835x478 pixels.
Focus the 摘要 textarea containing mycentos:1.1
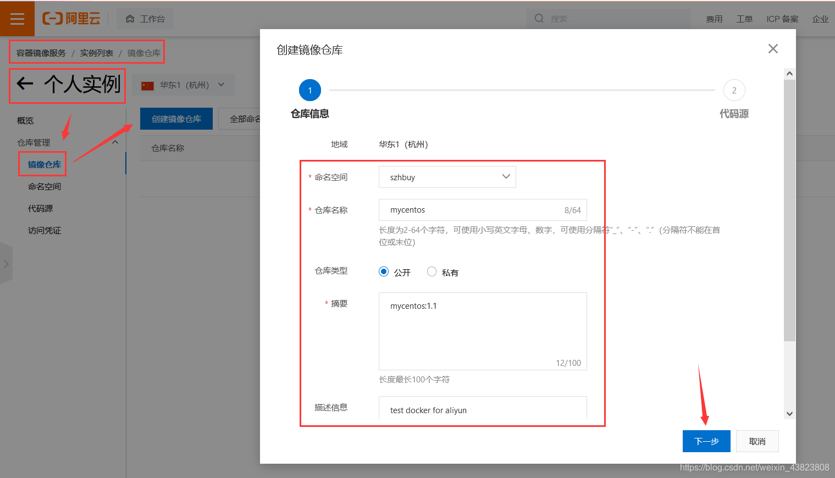(483, 331)
